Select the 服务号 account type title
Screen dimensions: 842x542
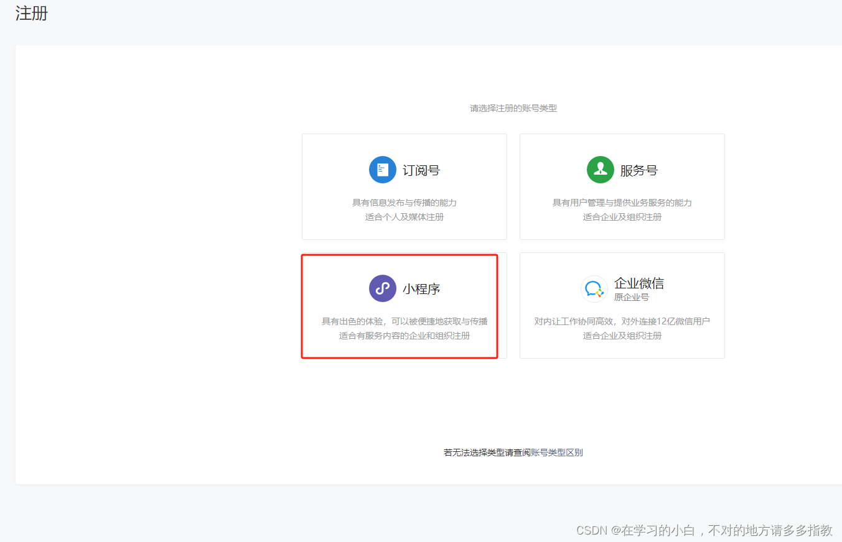click(x=639, y=170)
